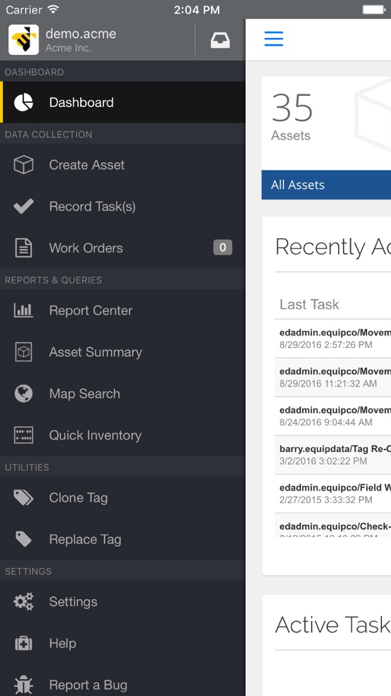This screenshot has width=391, height=696.
Task: Open Map Search from the sidebar
Action: [122, 394]
